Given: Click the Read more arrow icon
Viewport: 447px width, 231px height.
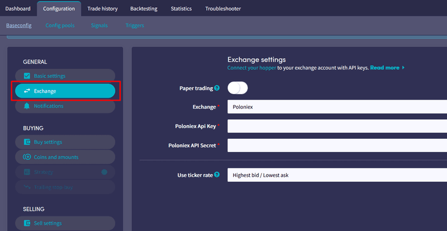Looking at the screenshot, I should tap(403, 68).
